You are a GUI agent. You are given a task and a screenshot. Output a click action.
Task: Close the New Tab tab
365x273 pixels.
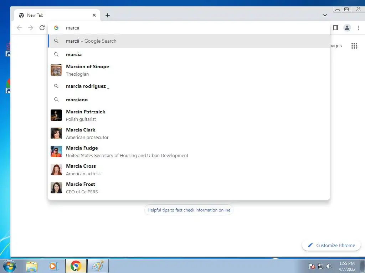pyautogui.click(x=94, y=15)
